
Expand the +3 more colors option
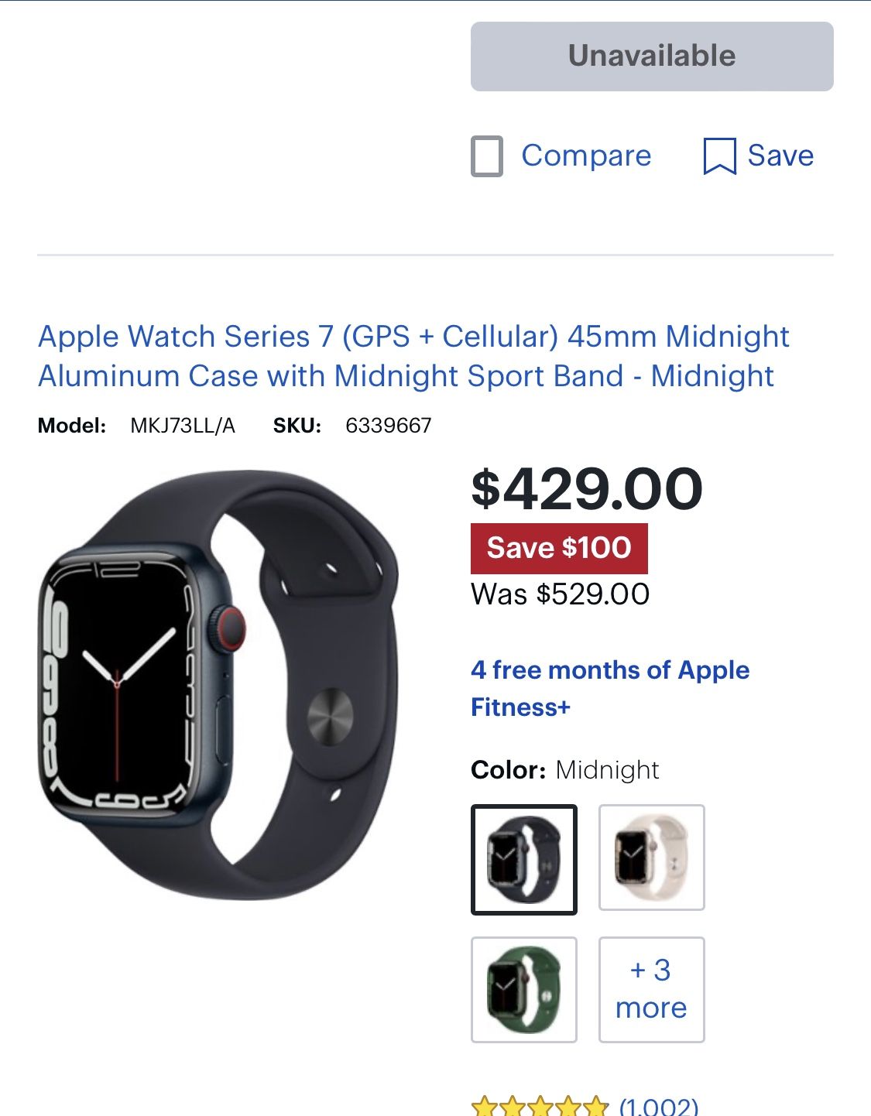[652, 990]
